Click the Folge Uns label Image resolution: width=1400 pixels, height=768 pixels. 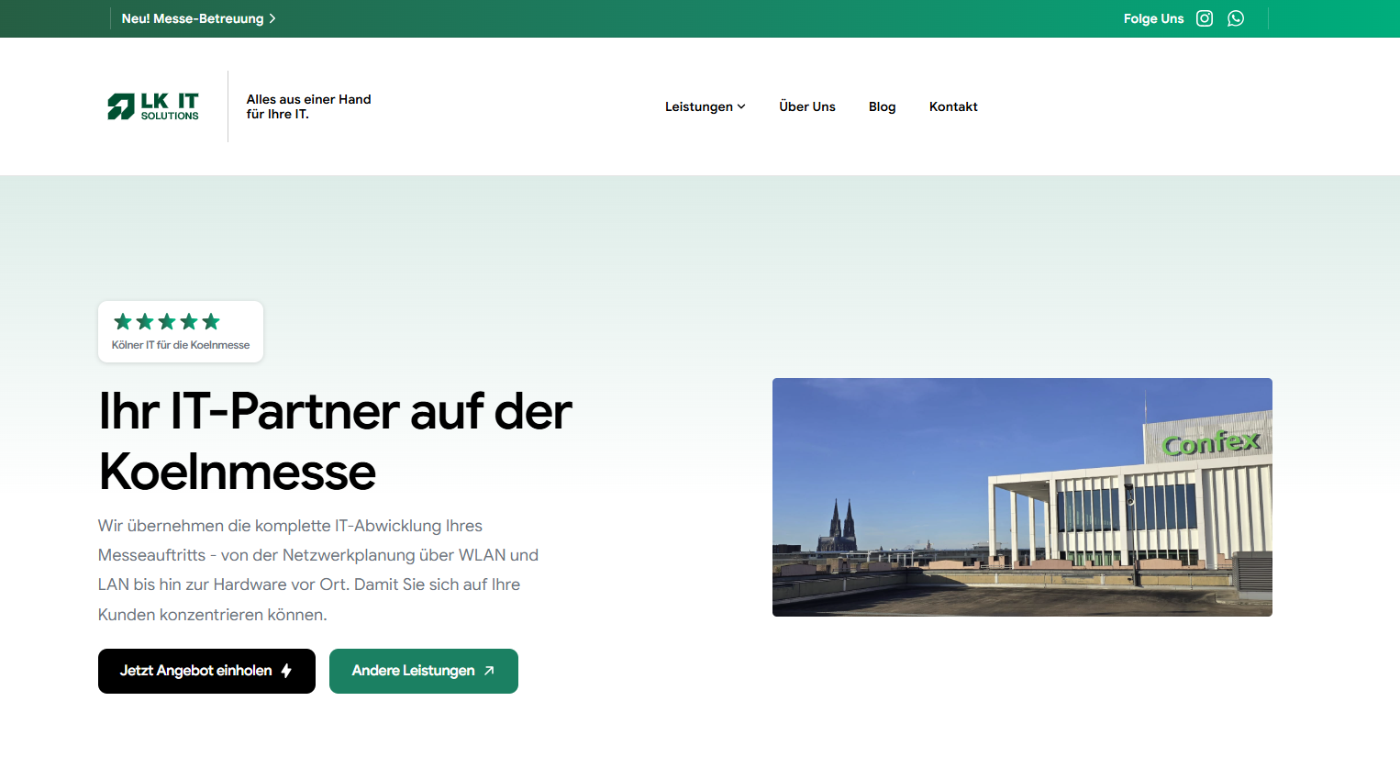1153,18
